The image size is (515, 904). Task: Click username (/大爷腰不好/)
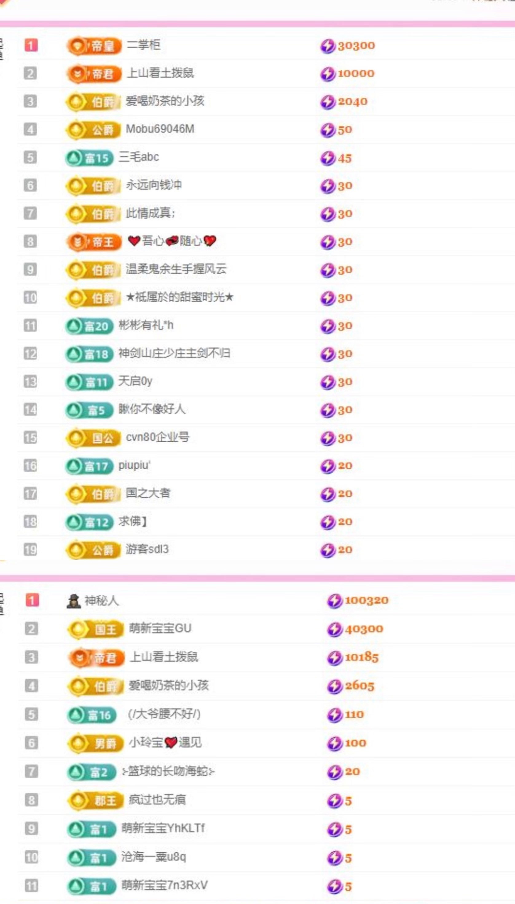[164, 714]
